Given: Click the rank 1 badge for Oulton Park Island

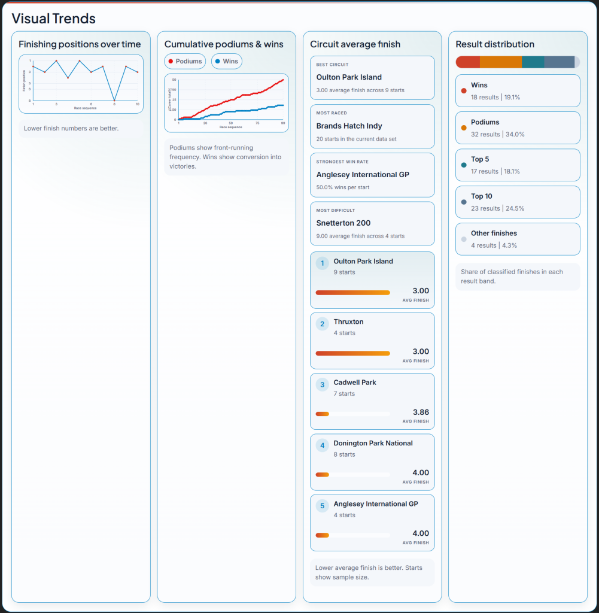Looking at the screenshot, I should click(322, 263).
